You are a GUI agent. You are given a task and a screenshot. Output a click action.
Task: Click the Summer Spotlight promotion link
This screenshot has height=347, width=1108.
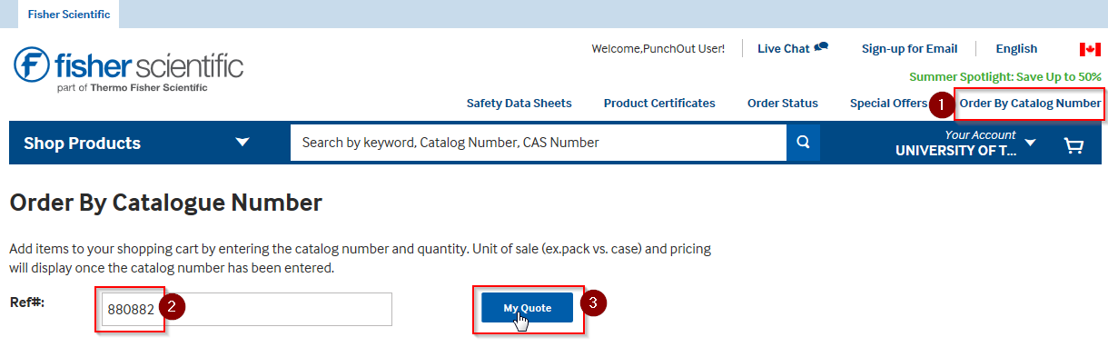1005,77
